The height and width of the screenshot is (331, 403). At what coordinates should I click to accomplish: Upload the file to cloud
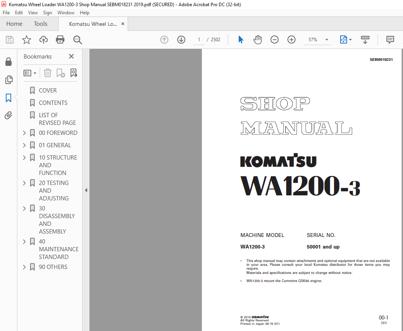(x=44, y=40)
